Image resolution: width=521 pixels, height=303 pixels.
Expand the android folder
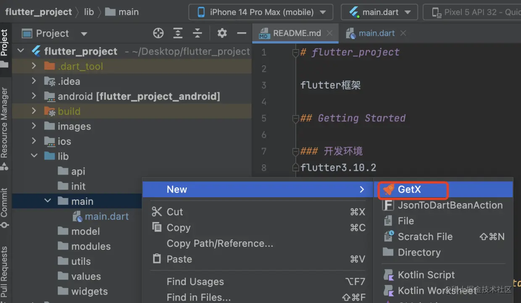tap(34, 97)
